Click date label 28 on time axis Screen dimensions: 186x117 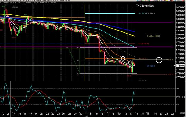[x=70, y=114]
